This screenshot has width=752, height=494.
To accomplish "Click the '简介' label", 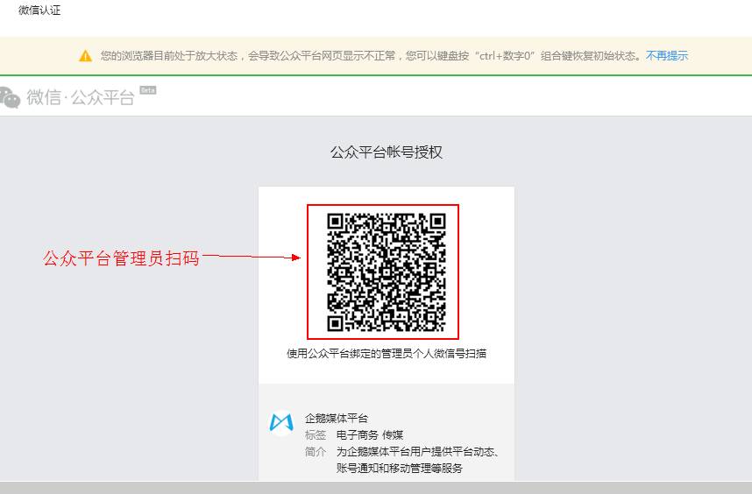I will (316, 452).
